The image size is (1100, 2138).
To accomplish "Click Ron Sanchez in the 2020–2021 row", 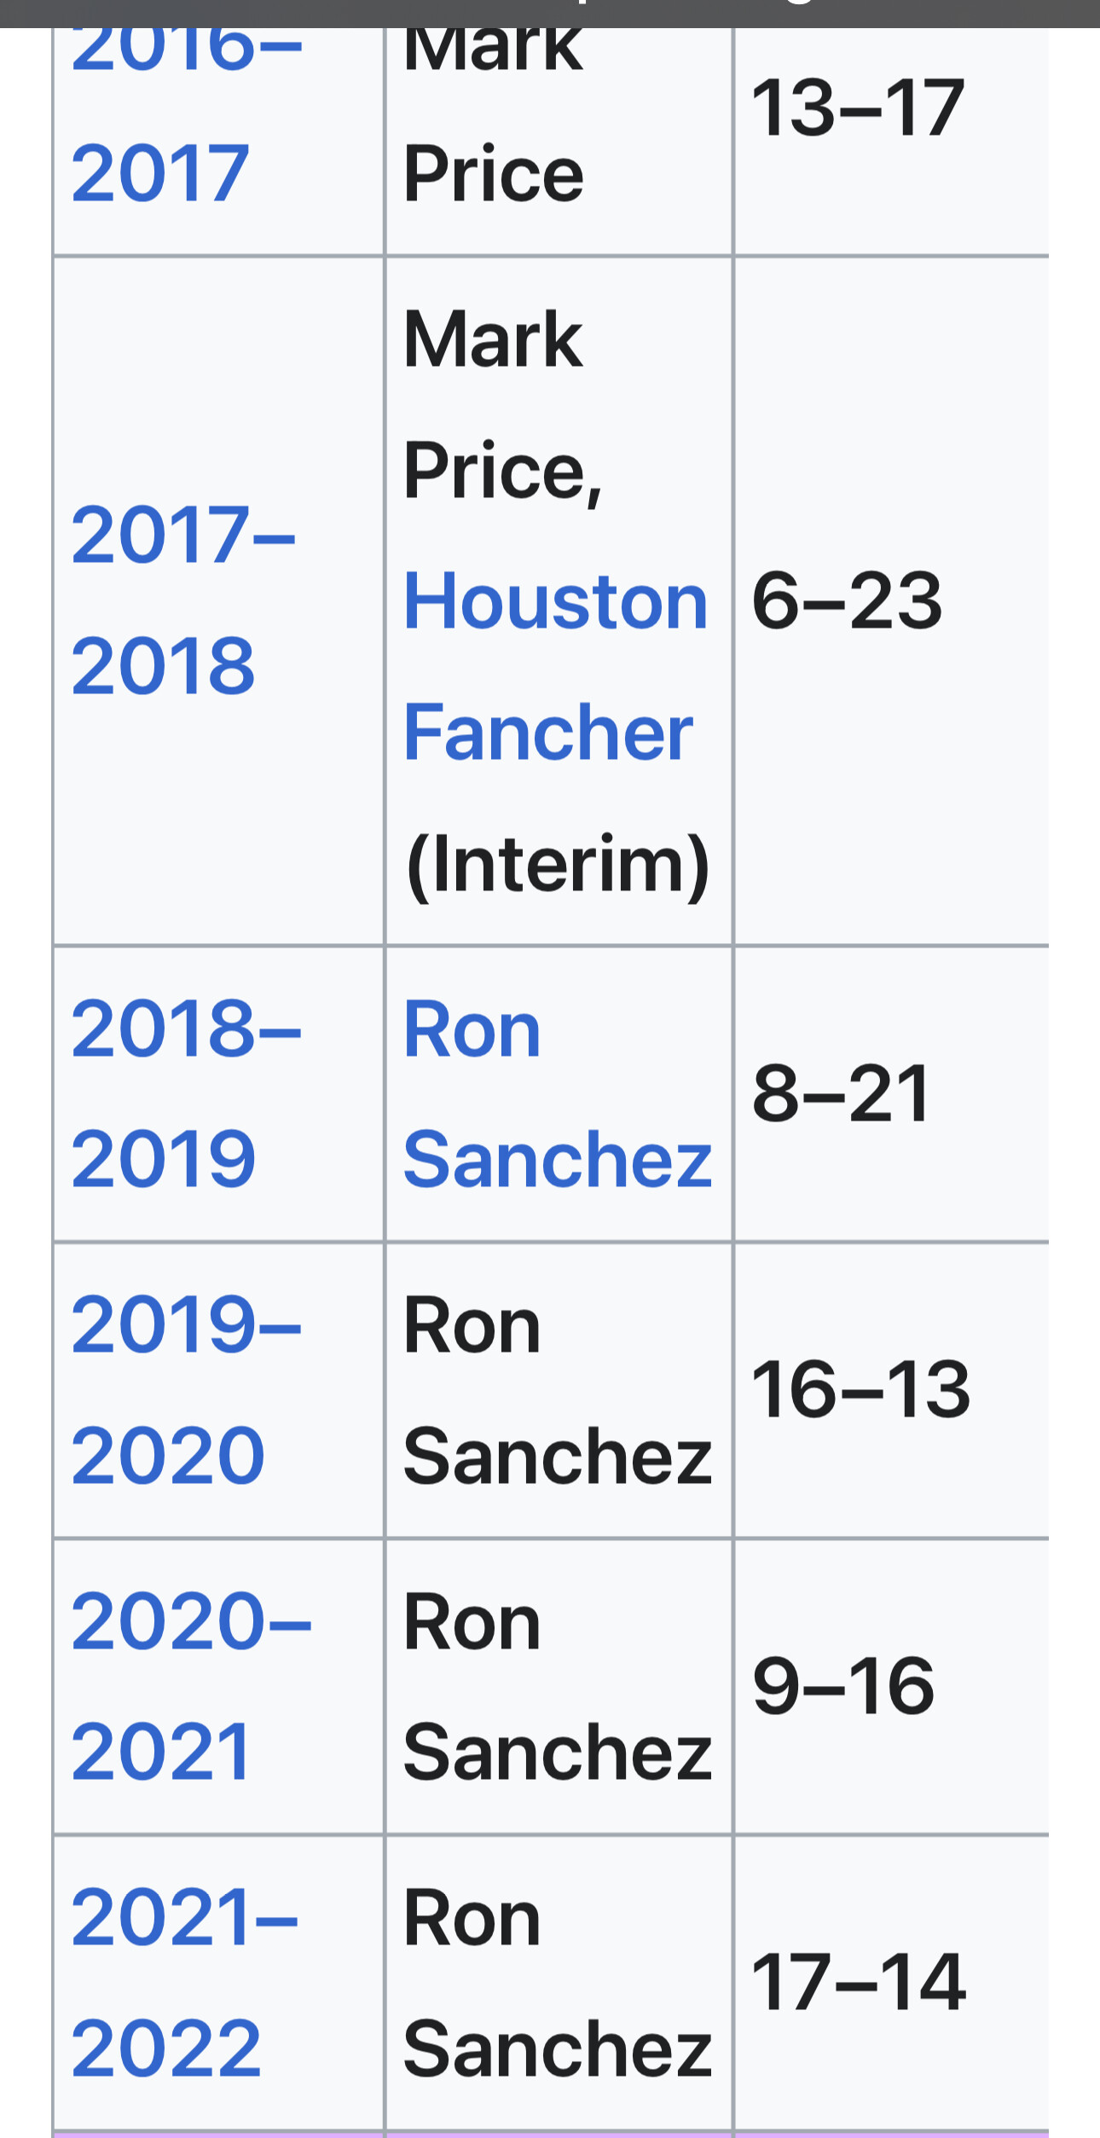I will (557, 1686).
